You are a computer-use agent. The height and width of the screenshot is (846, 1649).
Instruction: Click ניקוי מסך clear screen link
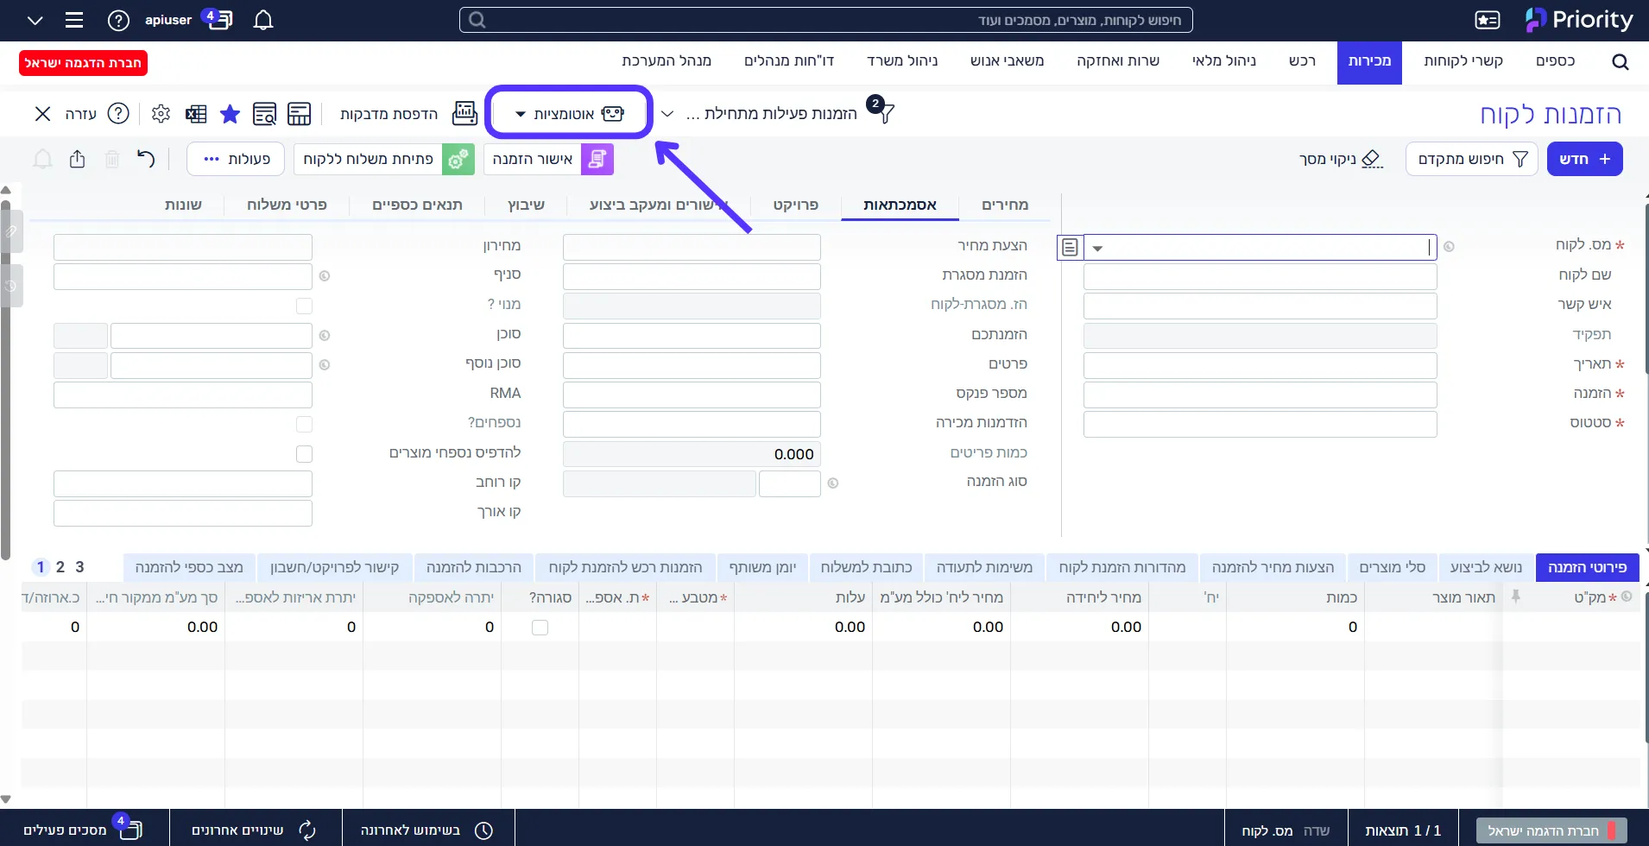(1341, 159)
